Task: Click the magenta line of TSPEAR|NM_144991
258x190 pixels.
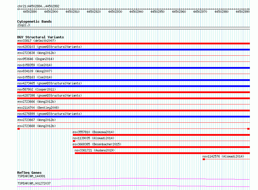Action: [133, 179]
